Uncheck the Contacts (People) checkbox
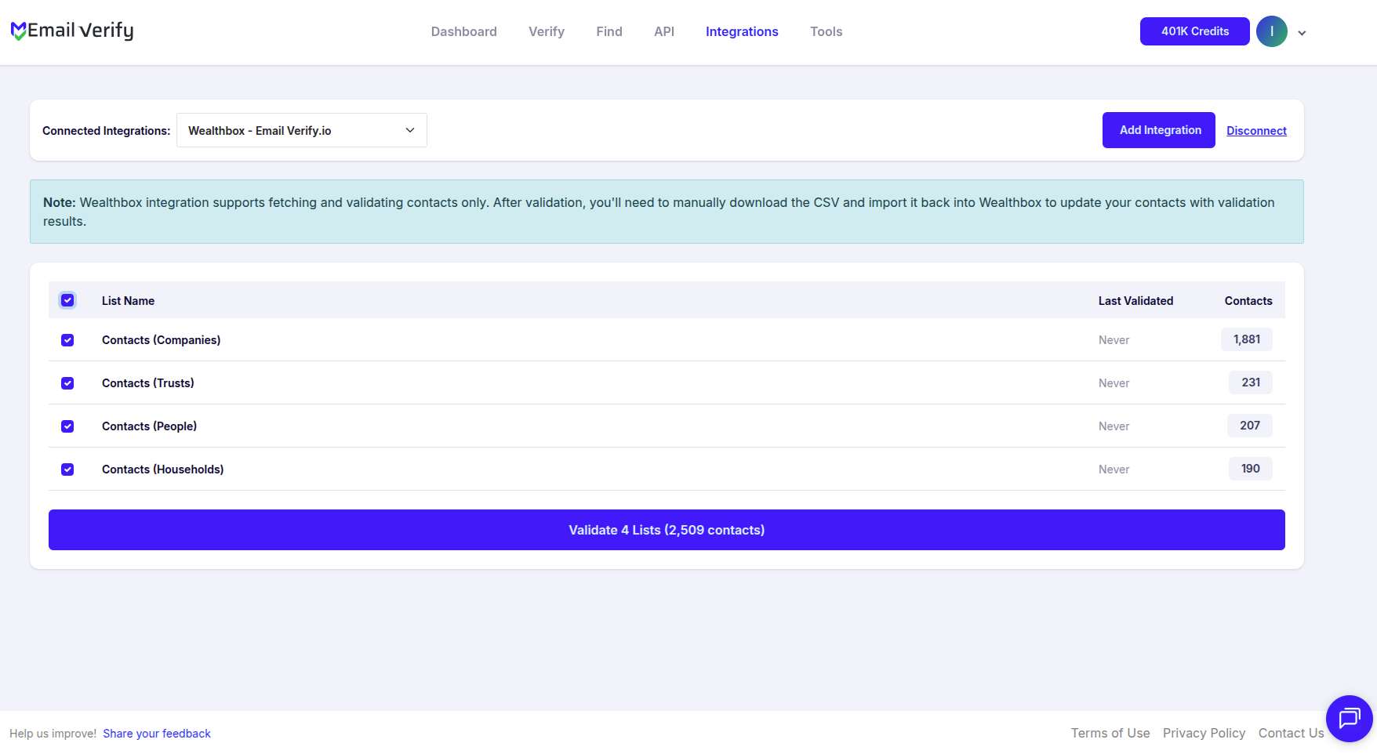Viewport: 1377px width, 754px height. [67, 426]
